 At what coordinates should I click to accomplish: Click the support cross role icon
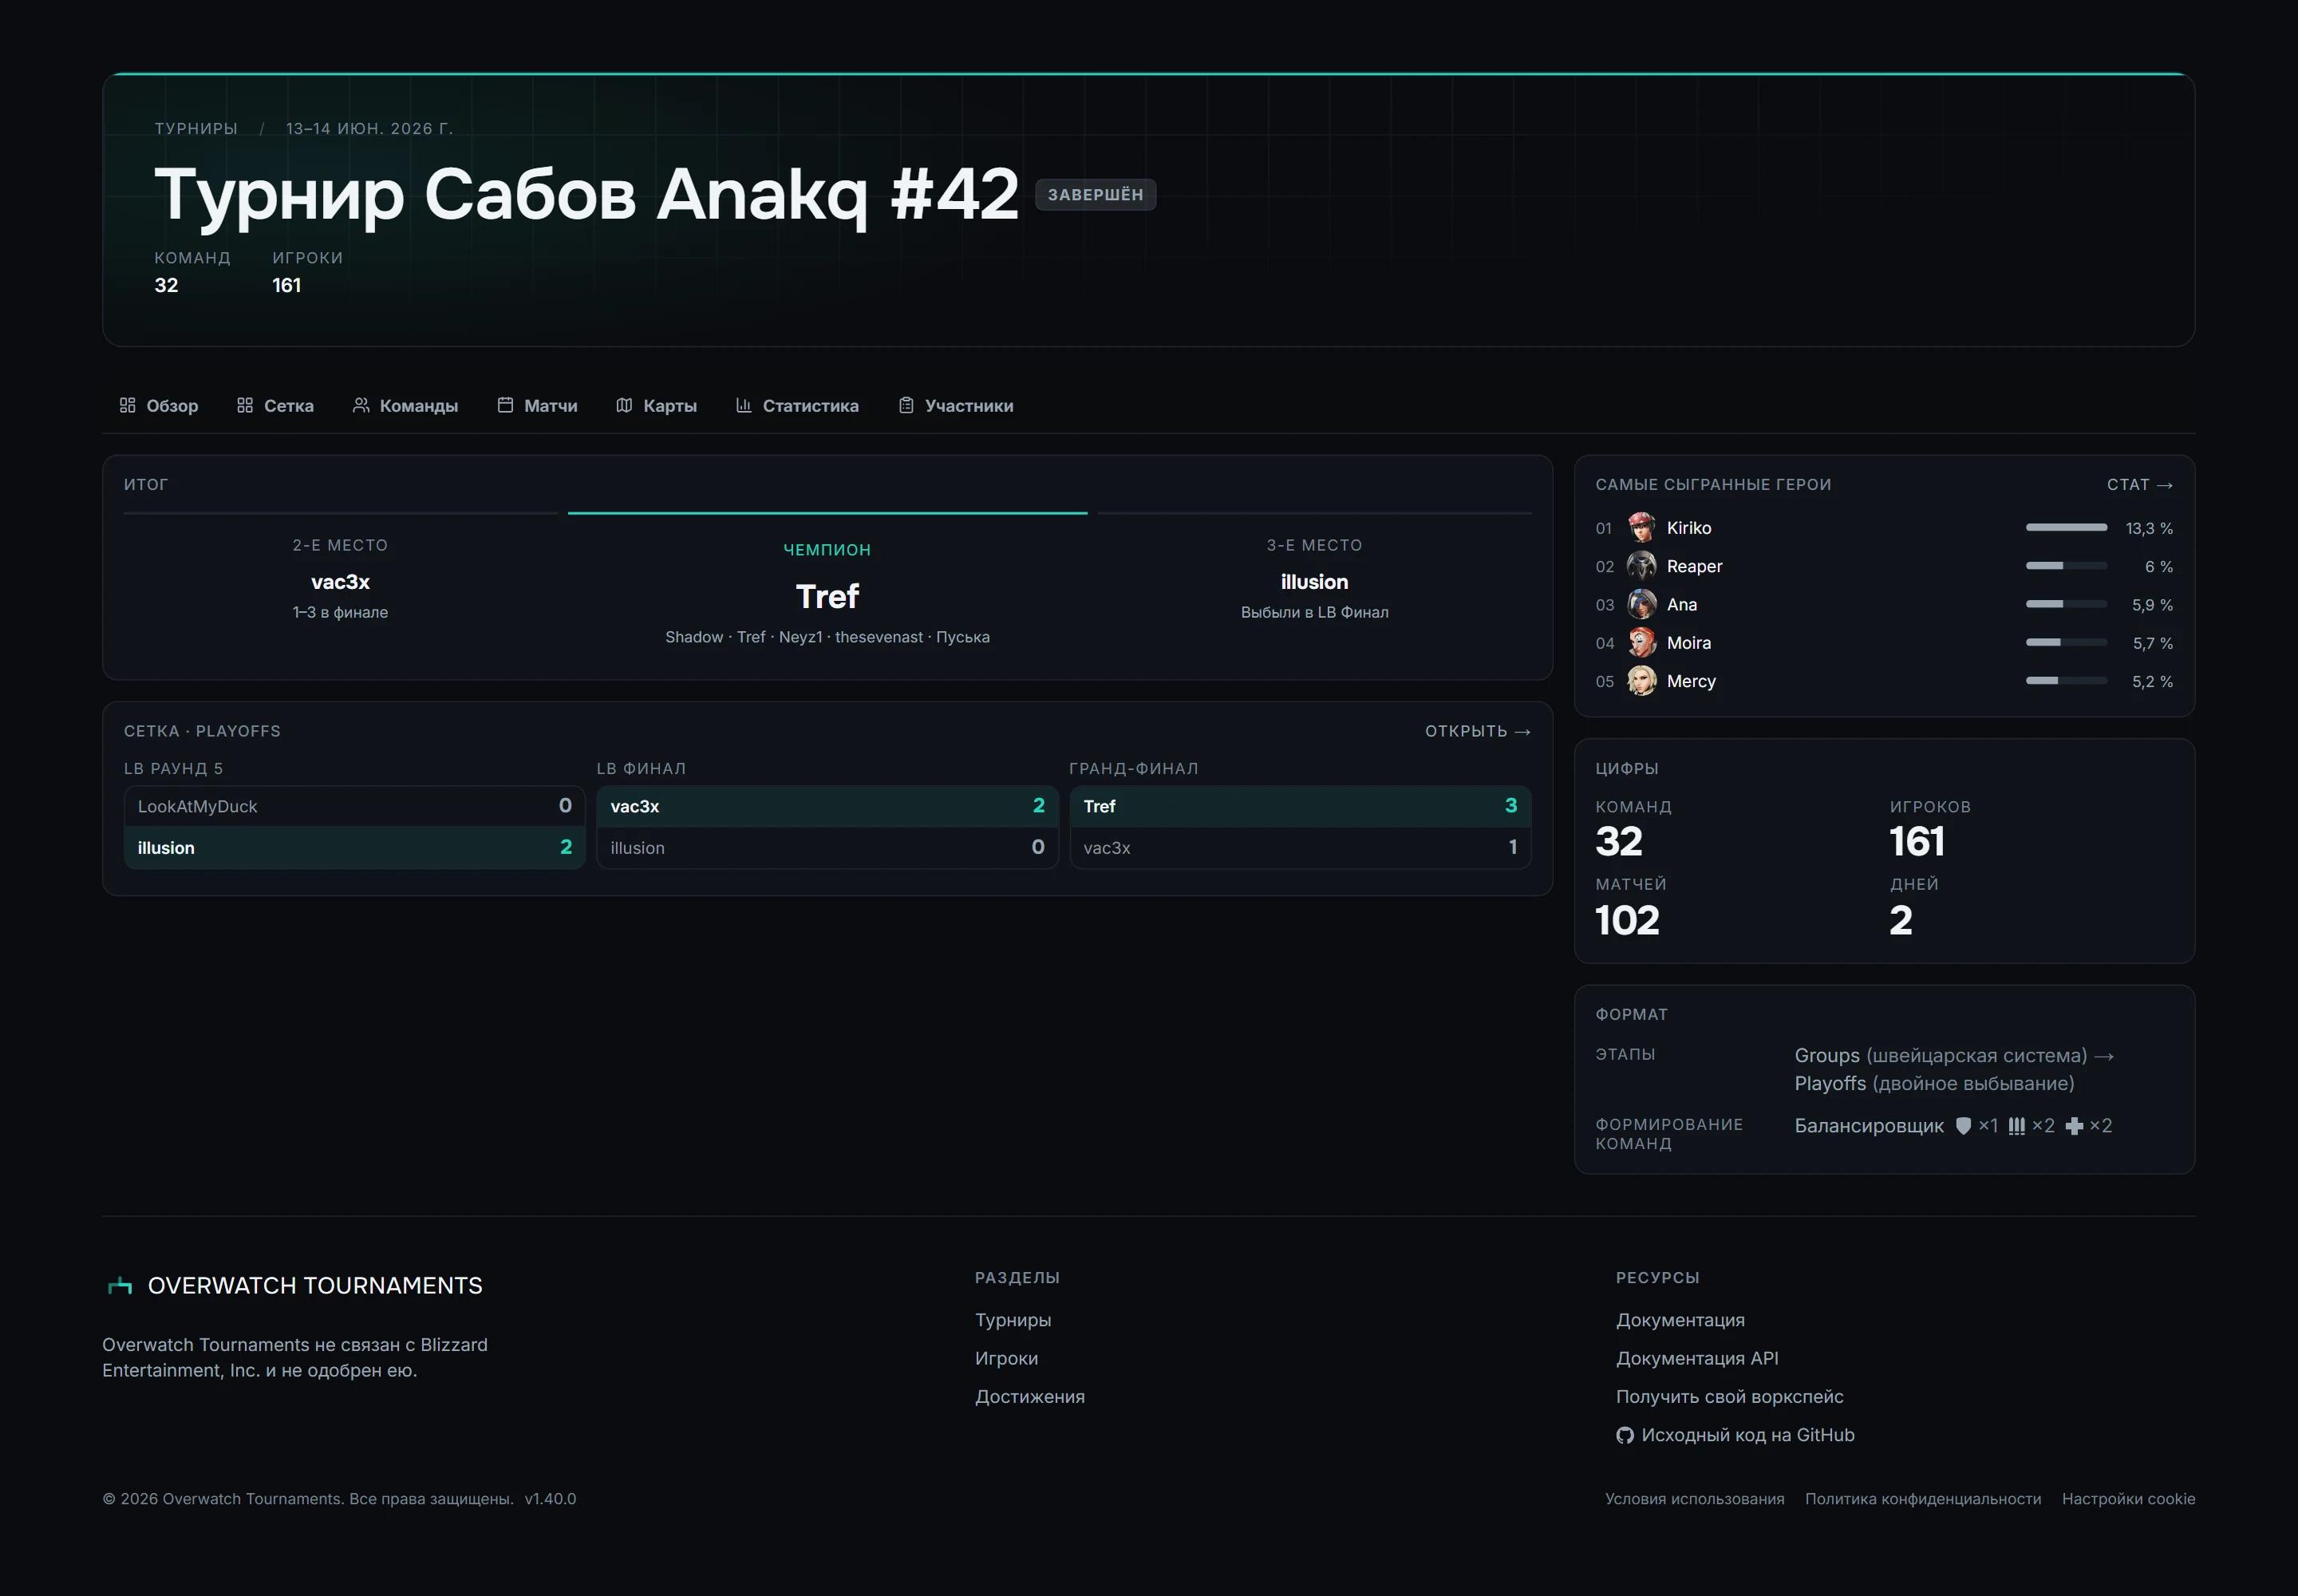coord(2074,1126)
